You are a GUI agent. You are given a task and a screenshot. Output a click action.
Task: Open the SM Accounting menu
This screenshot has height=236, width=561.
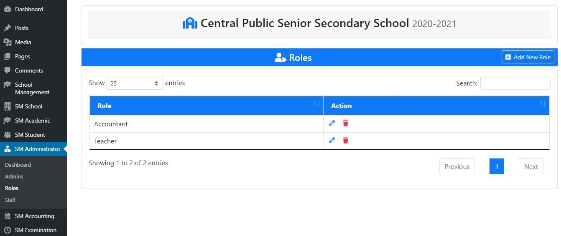pos(34,216)
